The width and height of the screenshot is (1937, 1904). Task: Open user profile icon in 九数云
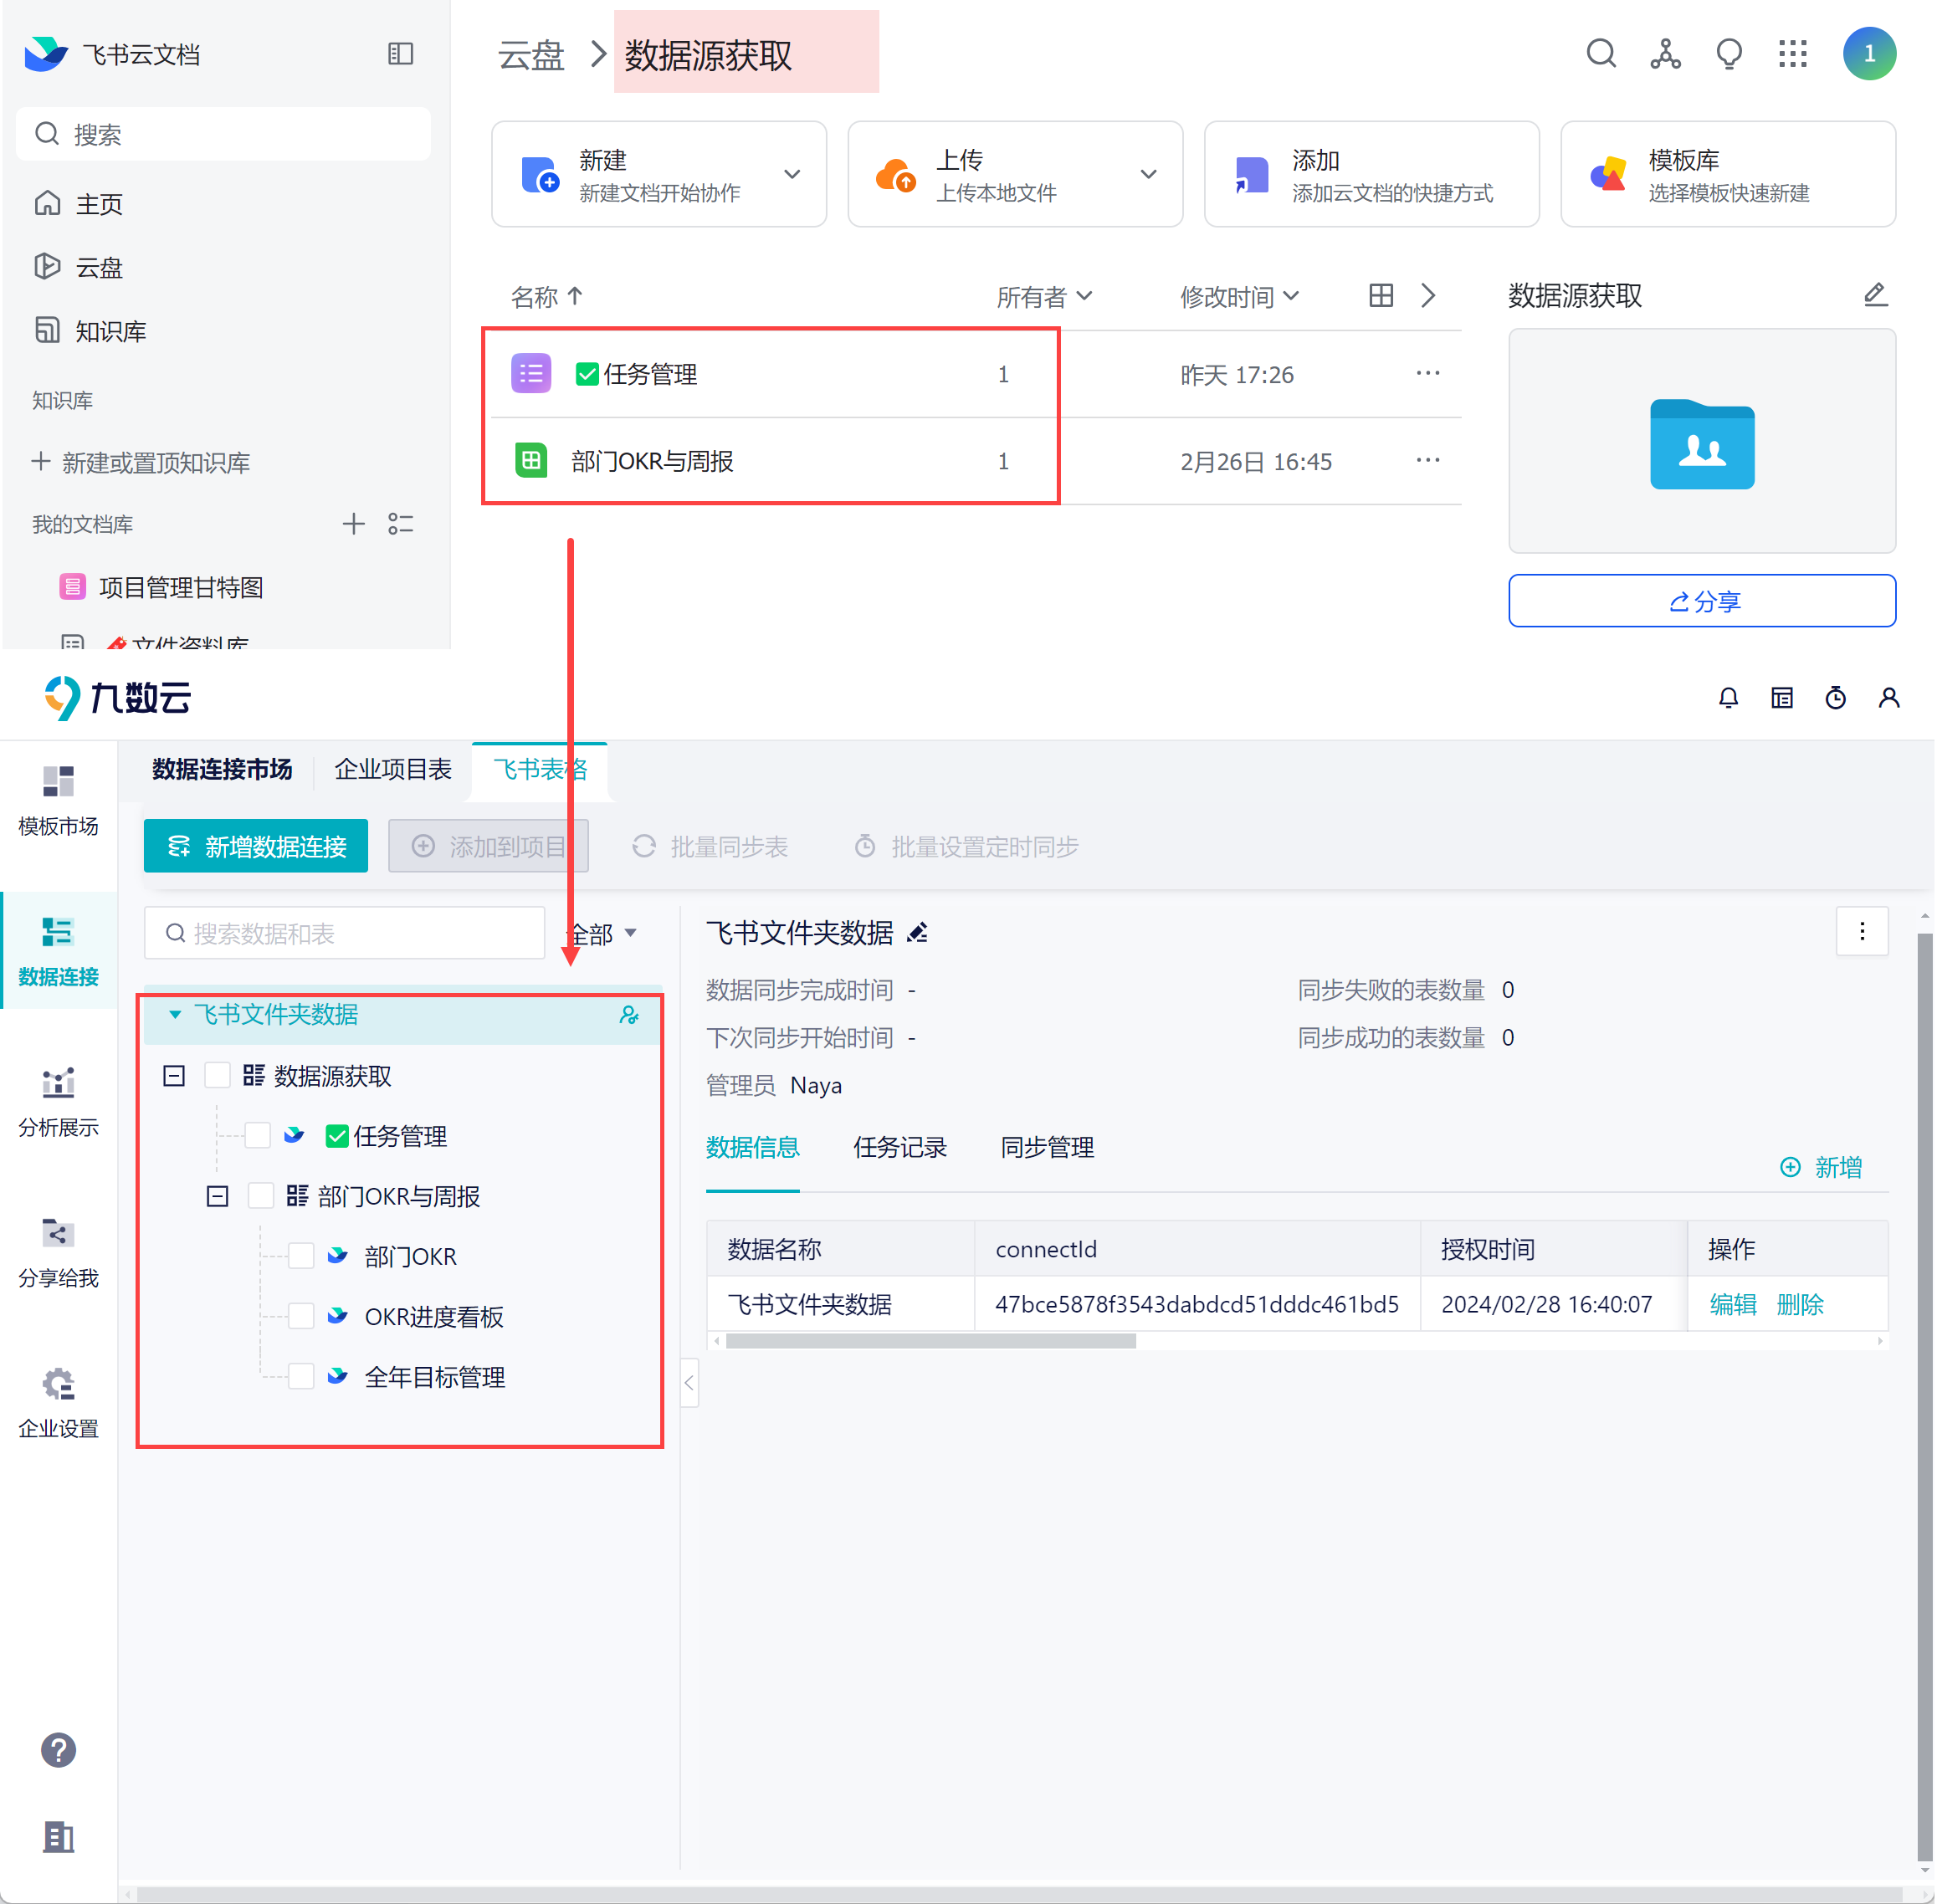[x=1888, y=698]
